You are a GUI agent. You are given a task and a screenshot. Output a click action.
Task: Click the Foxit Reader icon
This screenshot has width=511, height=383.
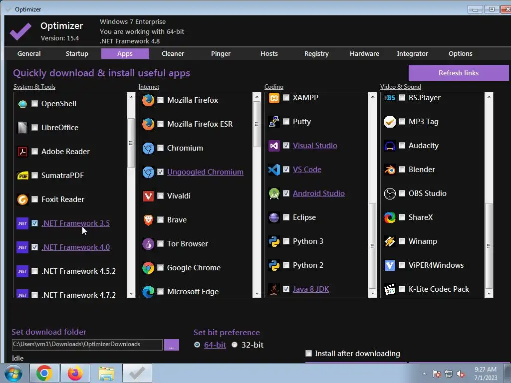[22, 199]
